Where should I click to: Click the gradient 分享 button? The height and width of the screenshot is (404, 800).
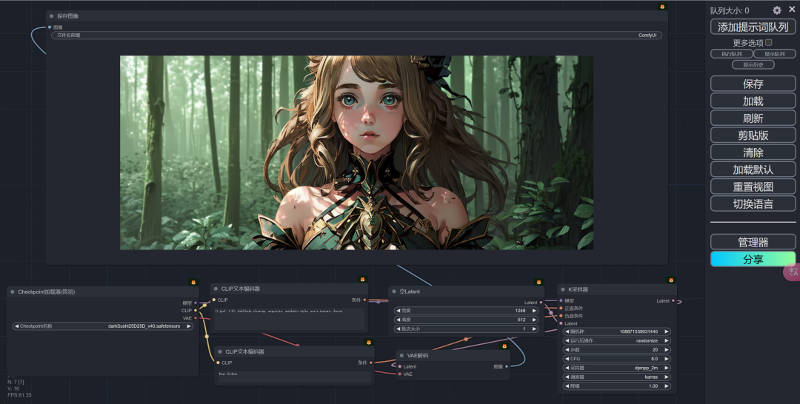(x=753, y=259)
